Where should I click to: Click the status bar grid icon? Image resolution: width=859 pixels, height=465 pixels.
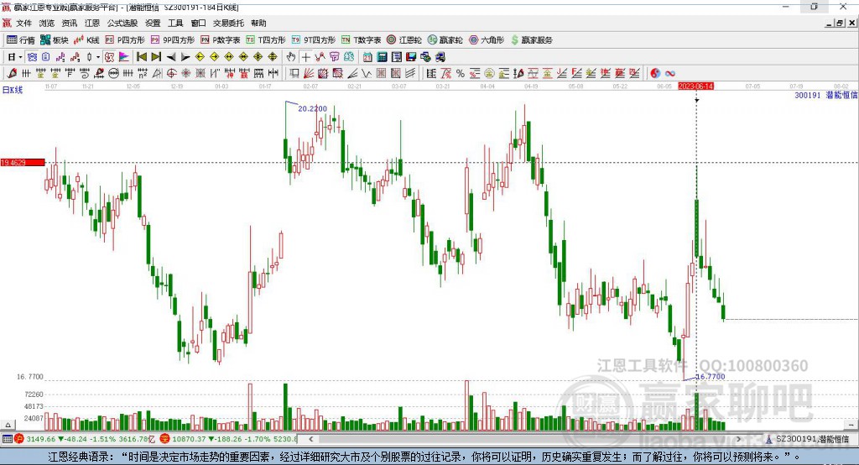coord(7,439)
